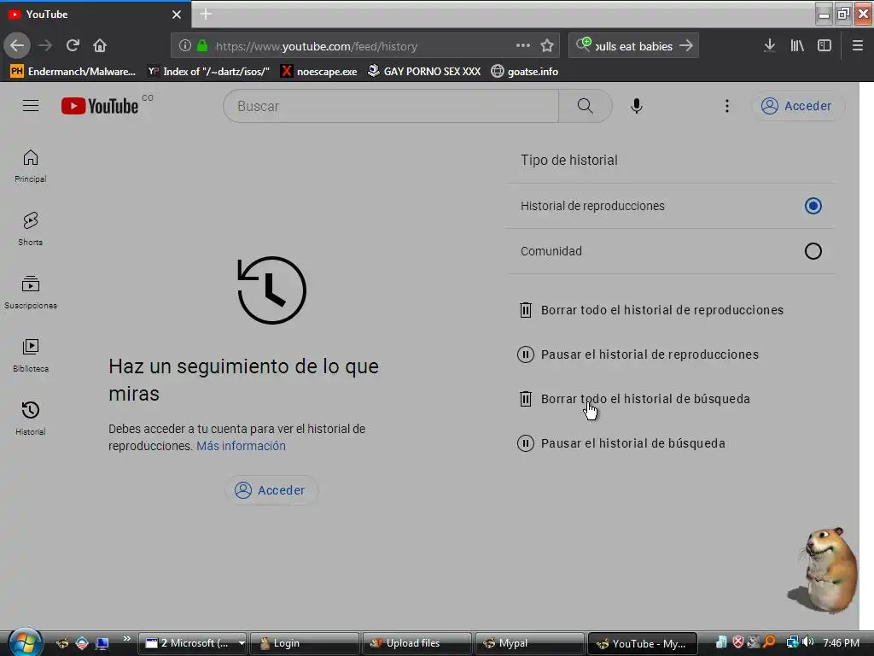
Task: Open the noescape.exe bookmark
Action: coord(319,72)
